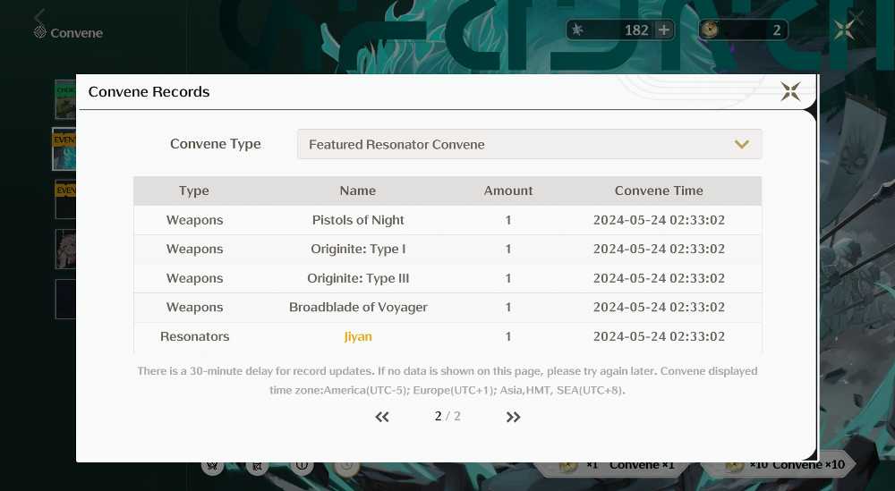Click the Amount column header
The width and height of the screenshot is (895, 491).
click(508, 190)
